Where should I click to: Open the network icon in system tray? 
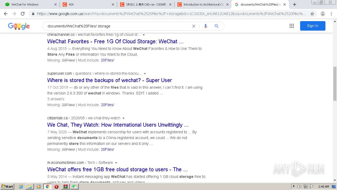point(305,187)
